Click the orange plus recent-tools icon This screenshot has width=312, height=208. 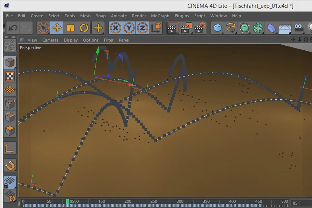pos(98,28)
